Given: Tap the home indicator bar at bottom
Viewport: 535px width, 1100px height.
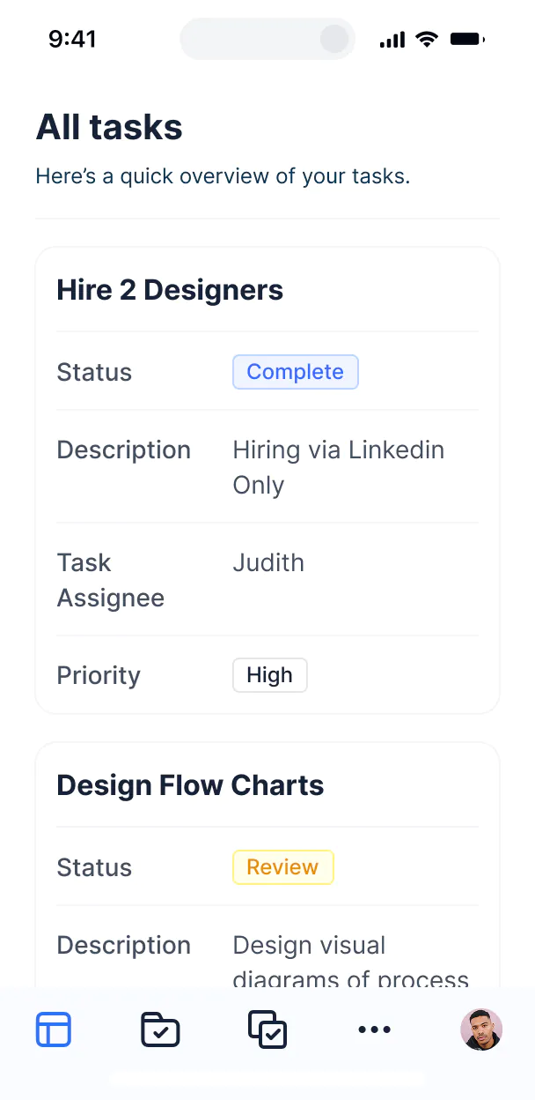Looking at the screenshot, I should (267, 1078).
